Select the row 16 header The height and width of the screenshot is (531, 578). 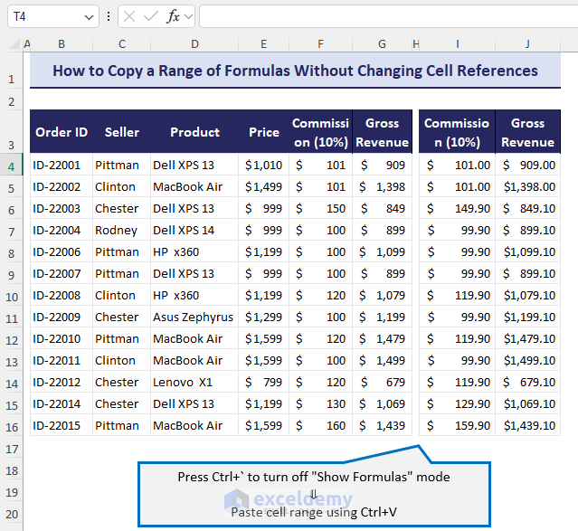(12, 426)
